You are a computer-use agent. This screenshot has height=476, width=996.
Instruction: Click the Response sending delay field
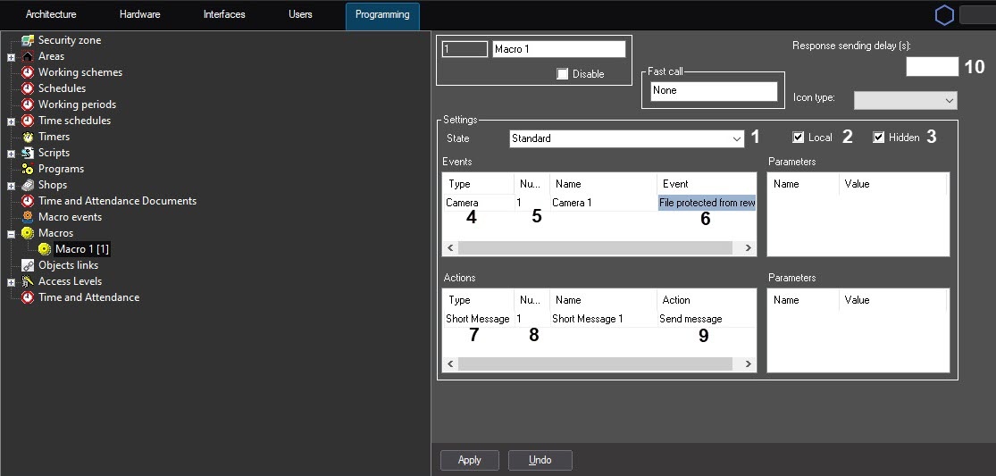point(932,67)
